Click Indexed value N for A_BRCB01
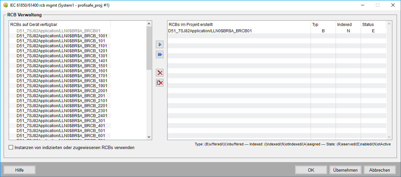This screenshot has height=177, width=401. (348, 31)
